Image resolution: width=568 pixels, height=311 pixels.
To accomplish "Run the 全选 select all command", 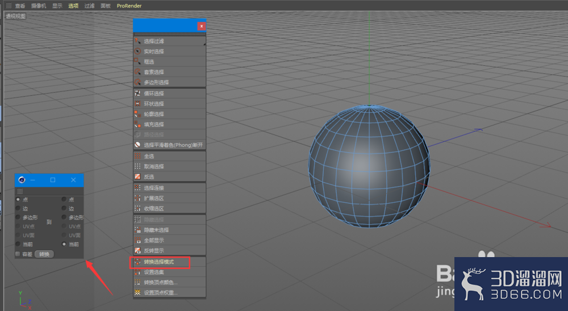I will (x=169, y=156).
